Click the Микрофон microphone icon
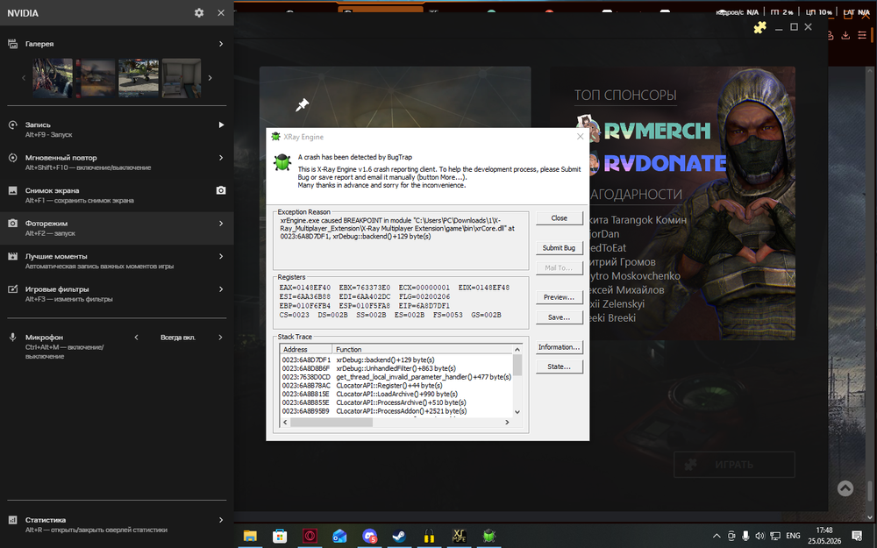This screenshot has height=548, width=877. tap(12, 338)
